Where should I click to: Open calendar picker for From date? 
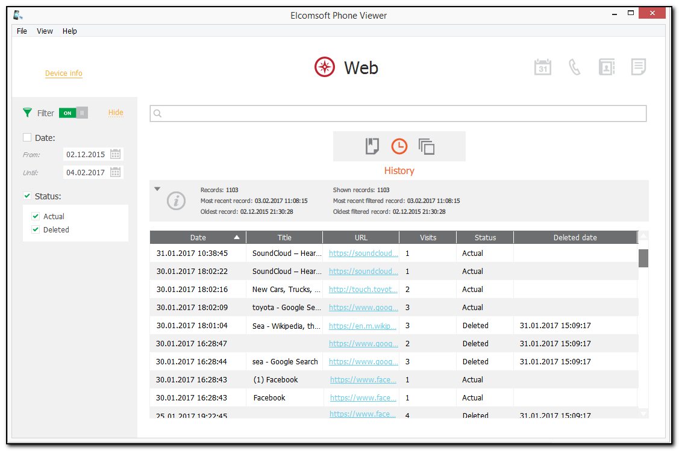click(116, 154)
